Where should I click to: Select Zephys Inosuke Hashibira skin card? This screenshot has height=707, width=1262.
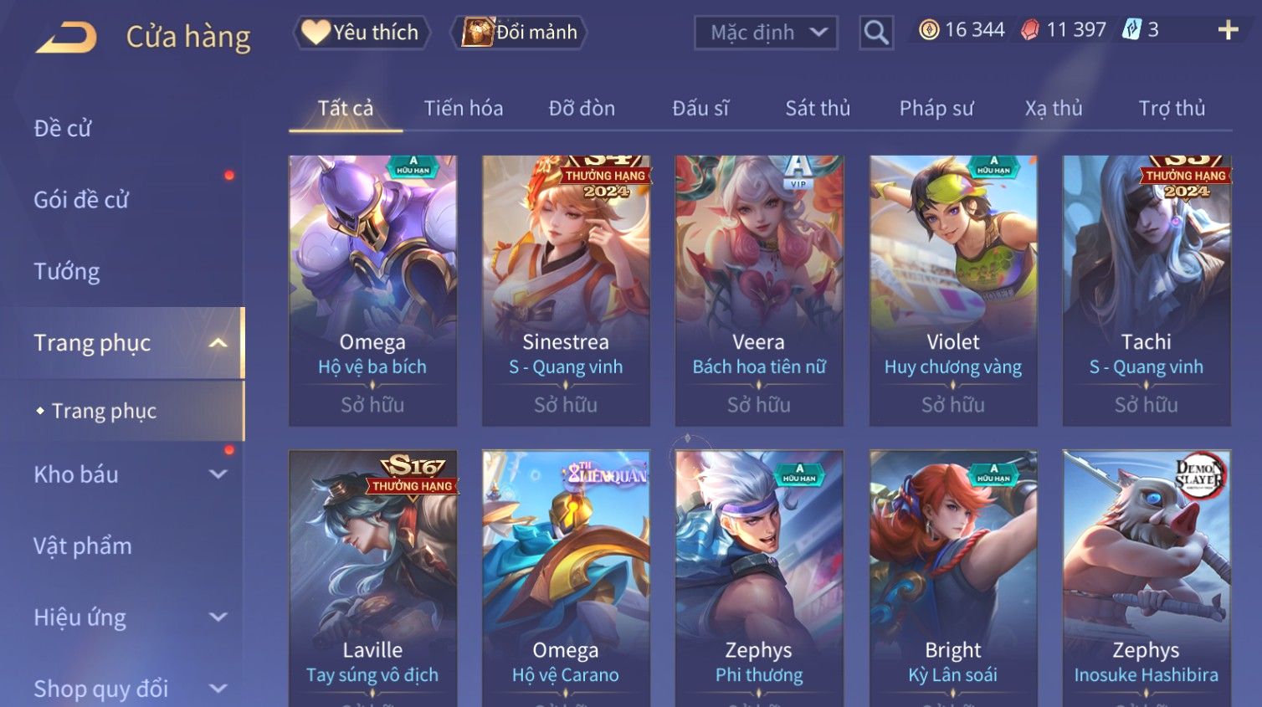[x=1147, y=578]
